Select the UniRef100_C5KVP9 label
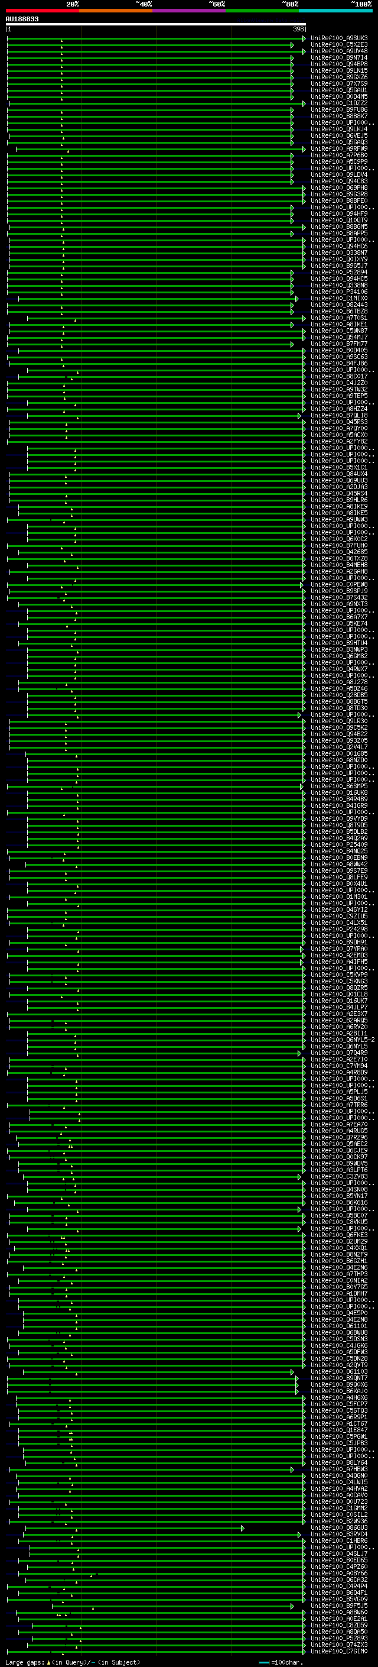 click(x=339, y=975)
